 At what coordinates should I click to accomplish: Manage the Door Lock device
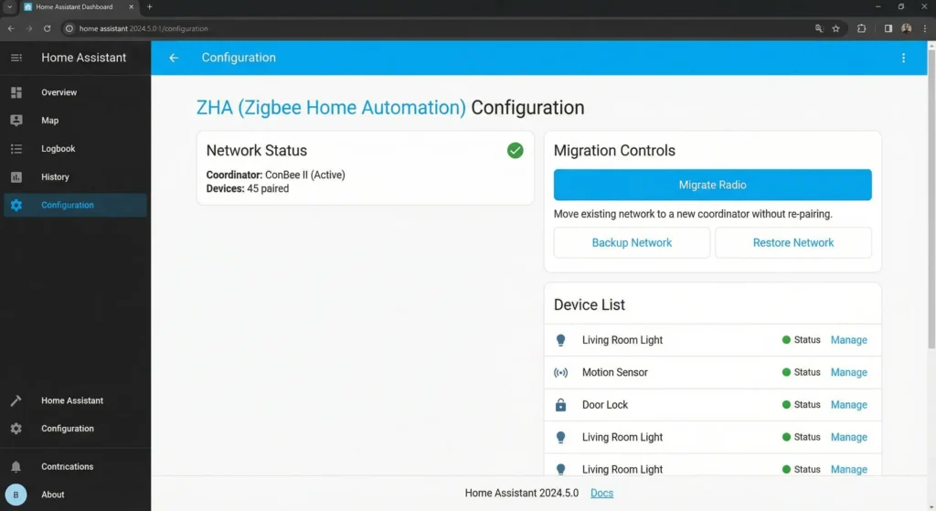tap(848, 405)
